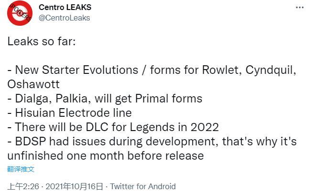
Task: Click the Hisuian Electrode line text
Action: coord(69,113)
